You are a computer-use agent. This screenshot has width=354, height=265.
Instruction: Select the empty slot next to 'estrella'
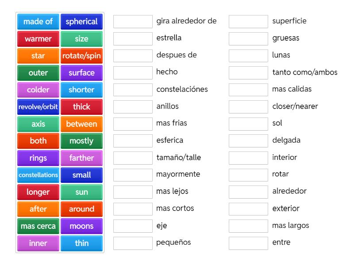tap(133, 39)
